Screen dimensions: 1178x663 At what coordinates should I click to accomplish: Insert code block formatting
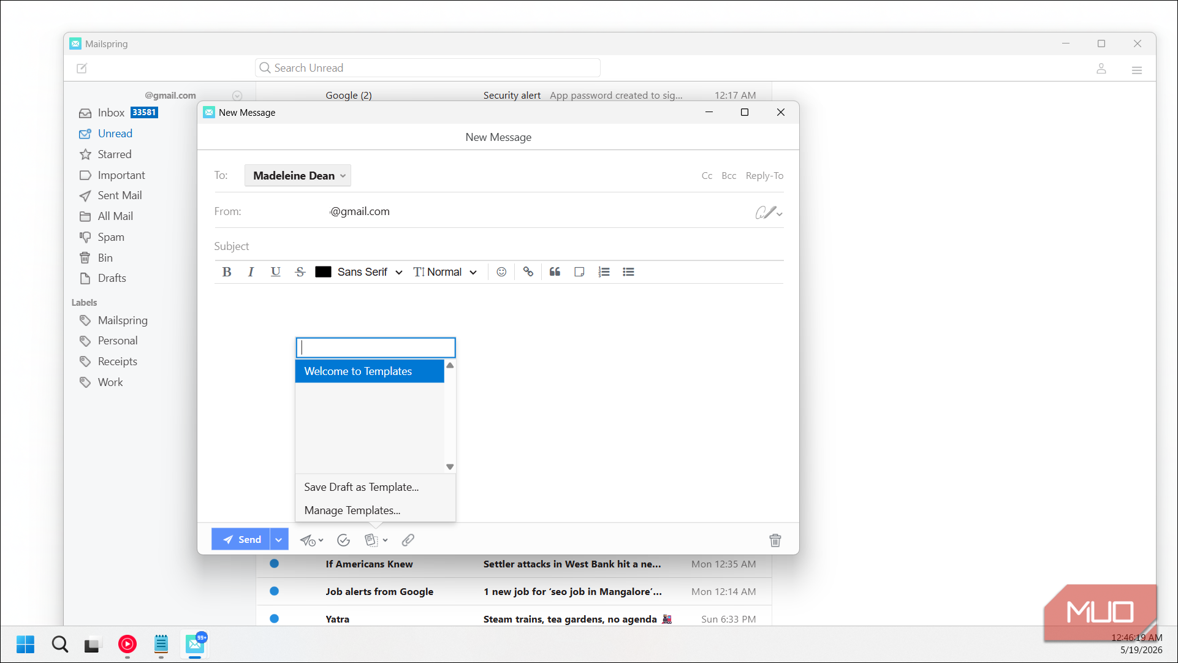[579, 272]
